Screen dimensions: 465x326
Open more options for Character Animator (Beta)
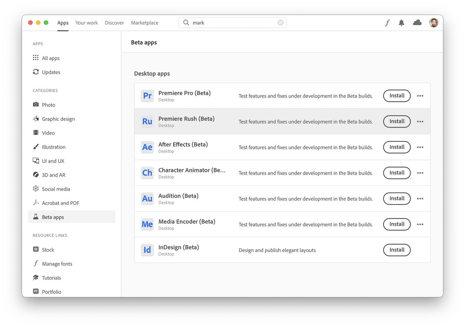420,173
